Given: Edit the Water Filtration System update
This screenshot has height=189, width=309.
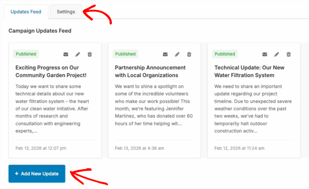Looking at the screenshot, I should 276,54.
